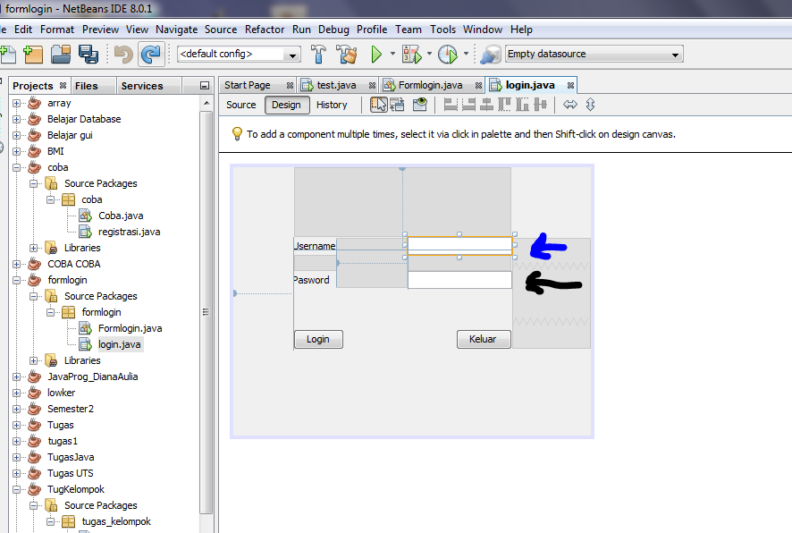Click the Keluar button on the form
The image size is (792, 533).
coord(484,339)
